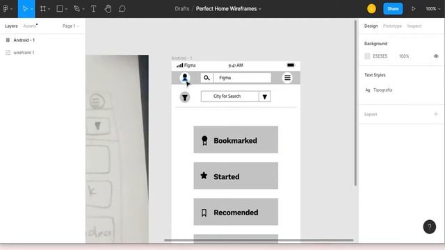Select the Hand tool
Screen dimensions: 445x250
[108, 9]
